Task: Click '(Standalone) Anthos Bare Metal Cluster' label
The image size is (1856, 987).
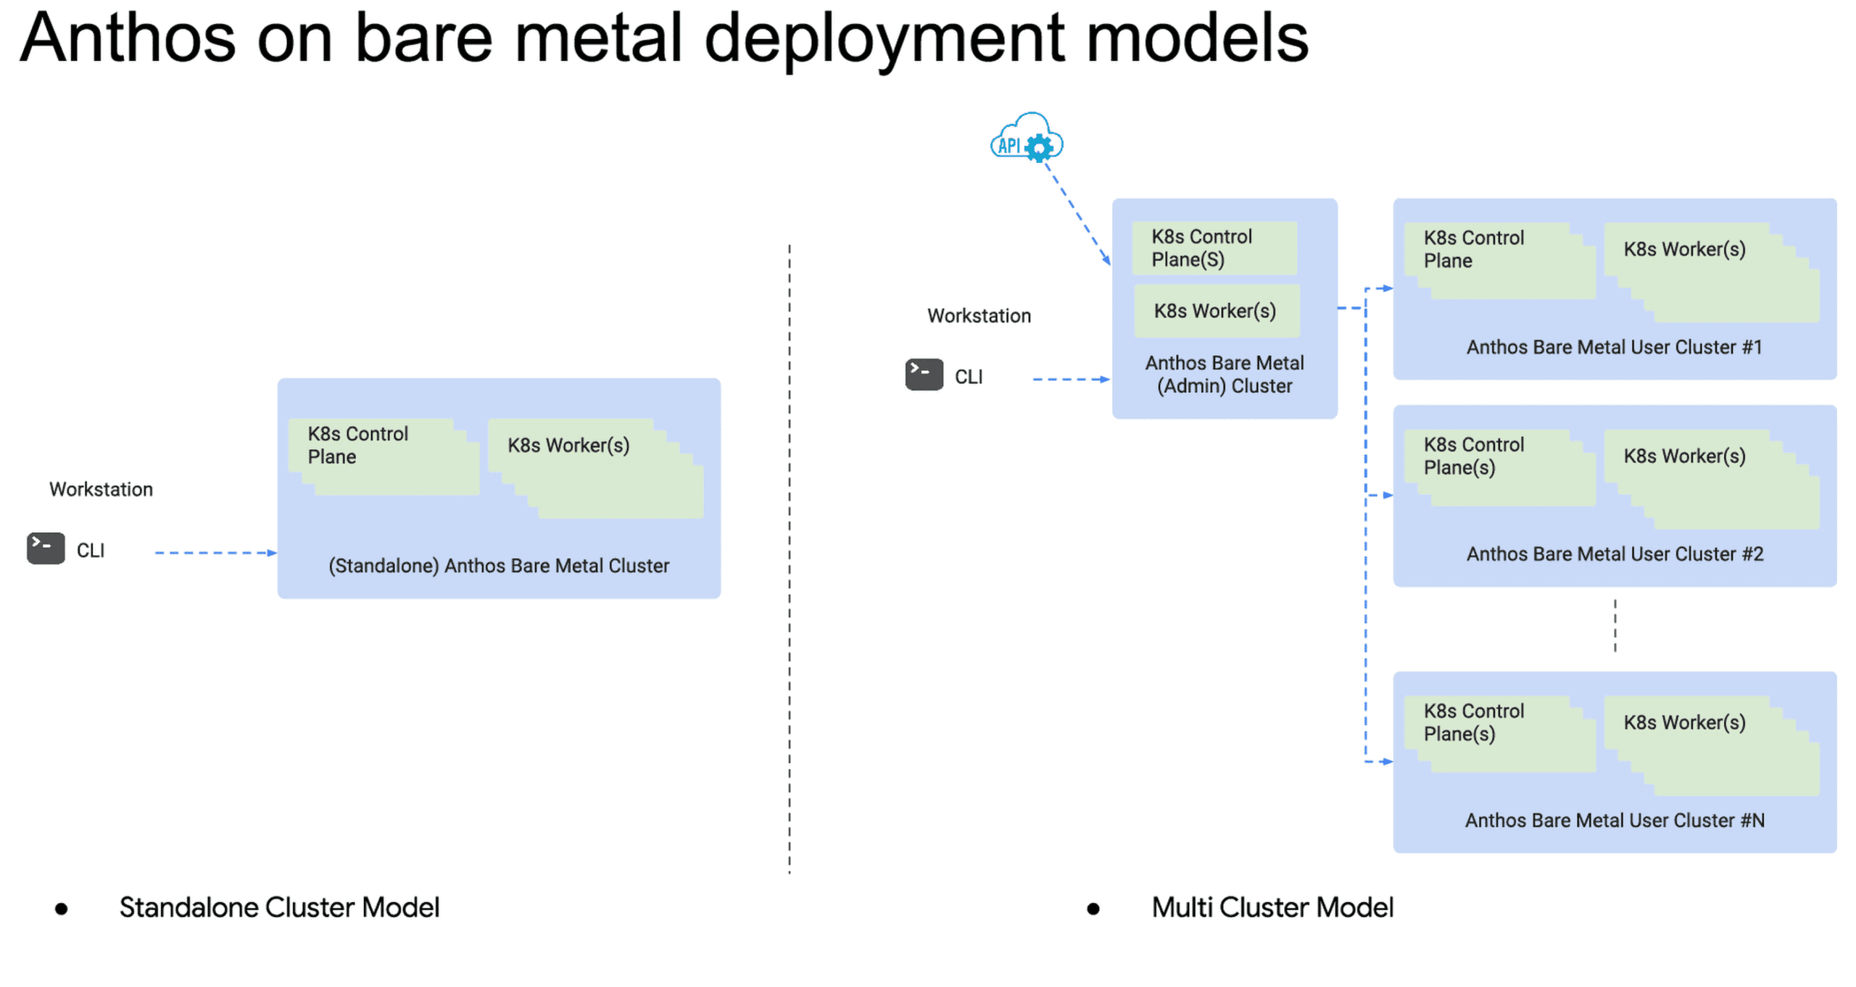Action: click(499, 565)
